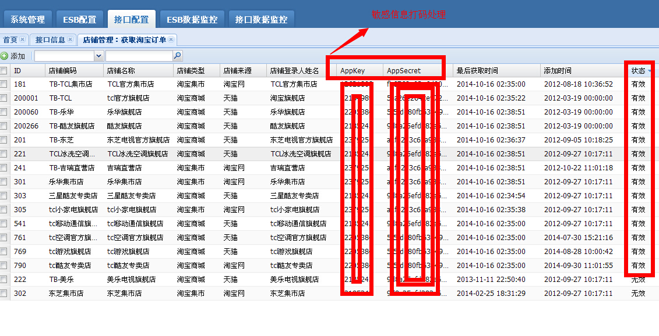Select the 吉瑞直营店 shop name cell

click(125, 168)
